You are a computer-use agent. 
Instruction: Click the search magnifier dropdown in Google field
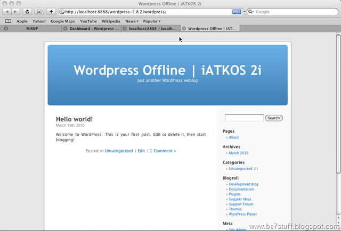click(x=251, y=12)
